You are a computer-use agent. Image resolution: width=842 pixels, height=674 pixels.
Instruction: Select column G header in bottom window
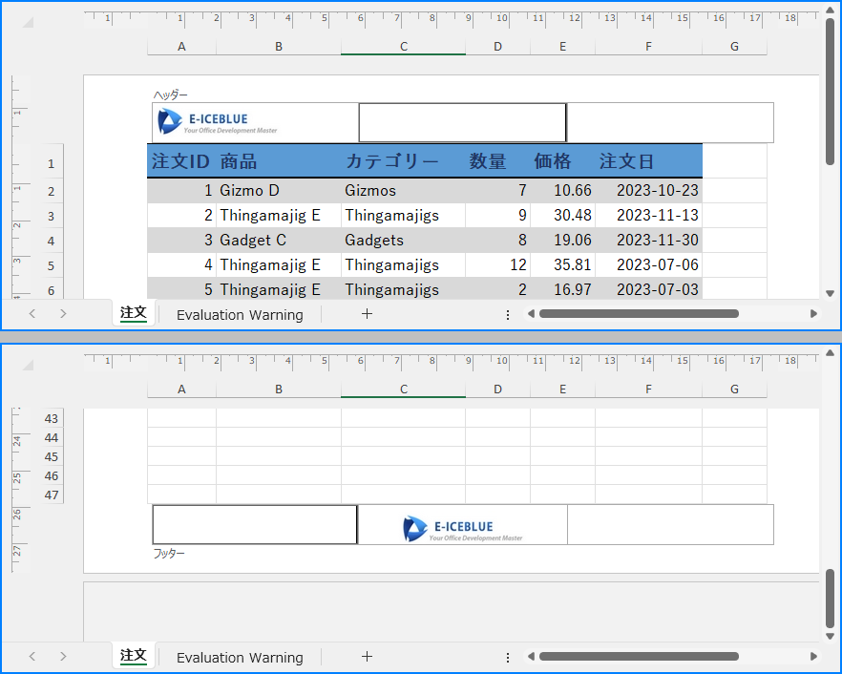click(734, 389)
